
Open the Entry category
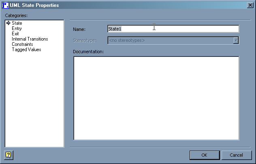(17, 28)
